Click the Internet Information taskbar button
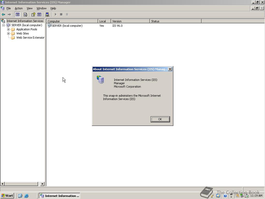The height and width of the screenshot is (199, 265). pos(60,196)
